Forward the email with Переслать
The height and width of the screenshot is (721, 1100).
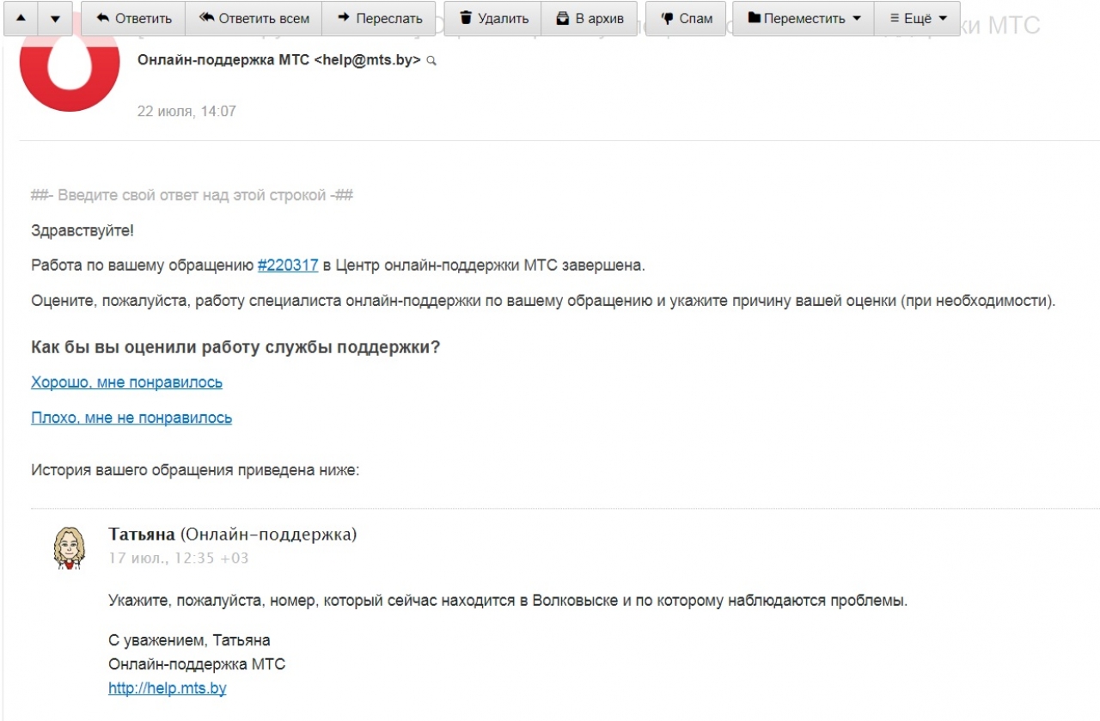[379, 18]
